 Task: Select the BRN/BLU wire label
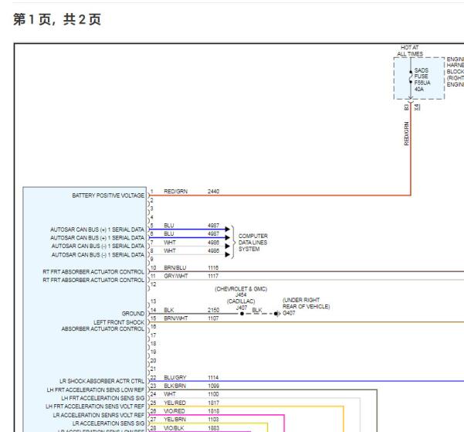175,268
